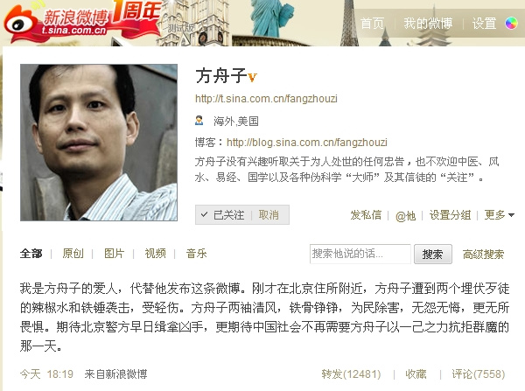Image resolution: width=525 pixels, height=391 pixels.
Task: Click the gender icon beside 海外,美国
Action: tap(199, 120)
